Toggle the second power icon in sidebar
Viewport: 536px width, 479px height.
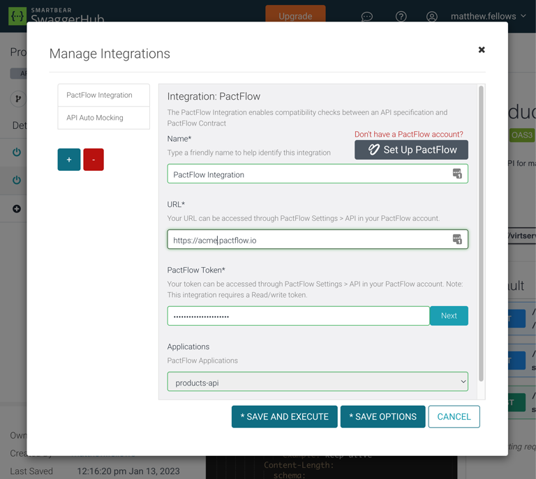(x=17, y=180)
